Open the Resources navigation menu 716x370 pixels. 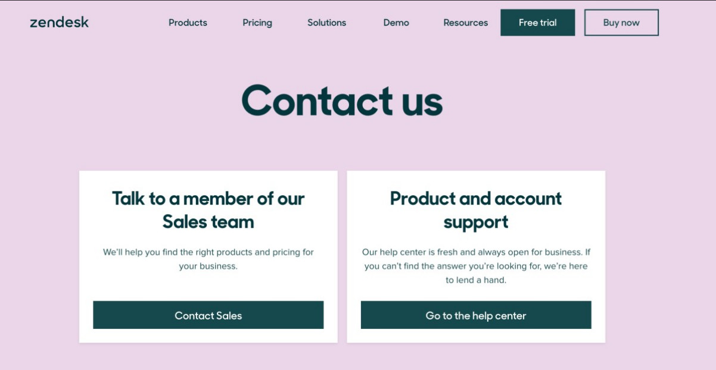point(465,23)
